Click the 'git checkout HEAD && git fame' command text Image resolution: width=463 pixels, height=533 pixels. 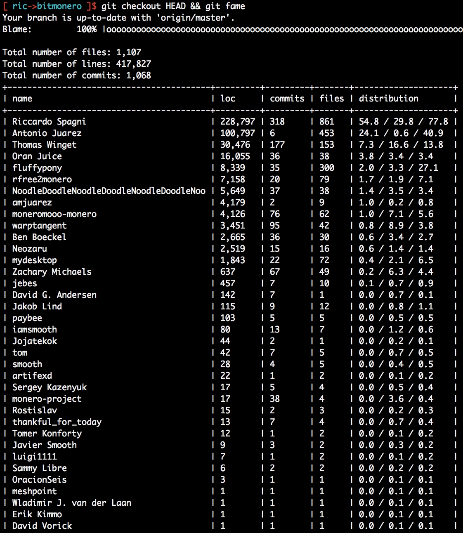173,6
